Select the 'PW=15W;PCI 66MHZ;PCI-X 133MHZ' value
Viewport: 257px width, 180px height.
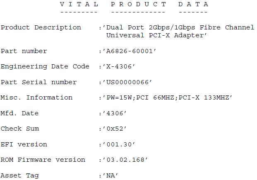167,98
